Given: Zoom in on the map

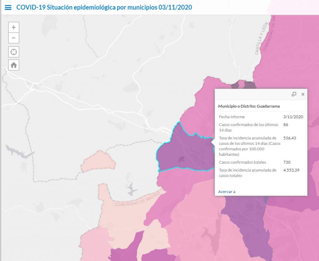Looking at the screenshot, I should (x=14, y=27).
